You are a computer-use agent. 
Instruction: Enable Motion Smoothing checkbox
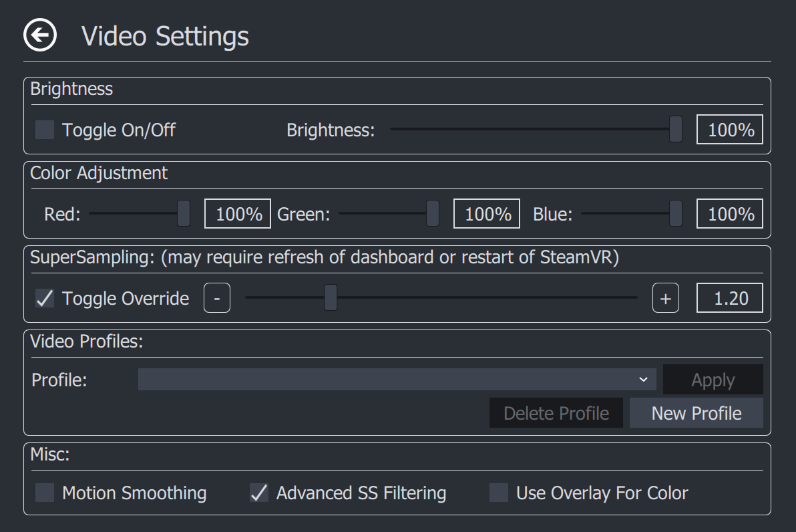(x=45, y=493)
